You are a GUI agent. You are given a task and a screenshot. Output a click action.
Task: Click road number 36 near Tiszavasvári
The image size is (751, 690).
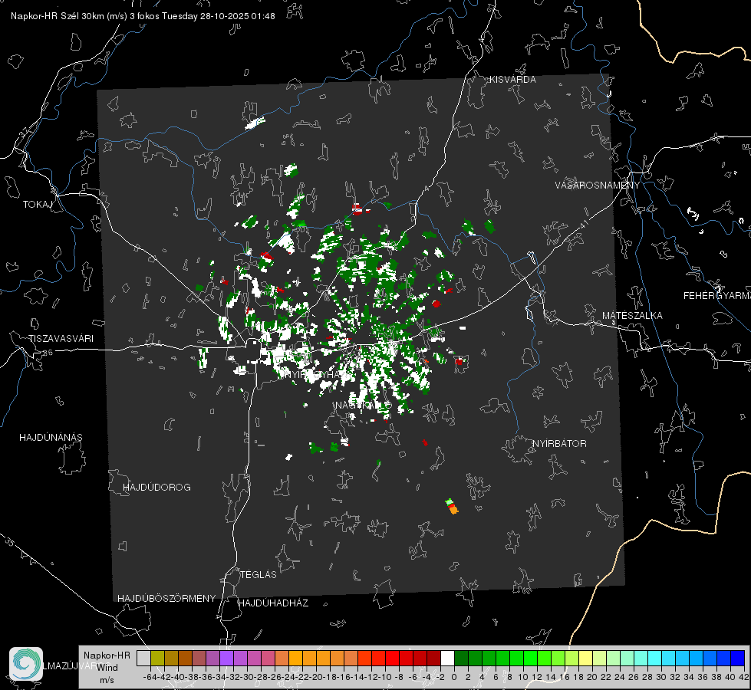point(48,353)
